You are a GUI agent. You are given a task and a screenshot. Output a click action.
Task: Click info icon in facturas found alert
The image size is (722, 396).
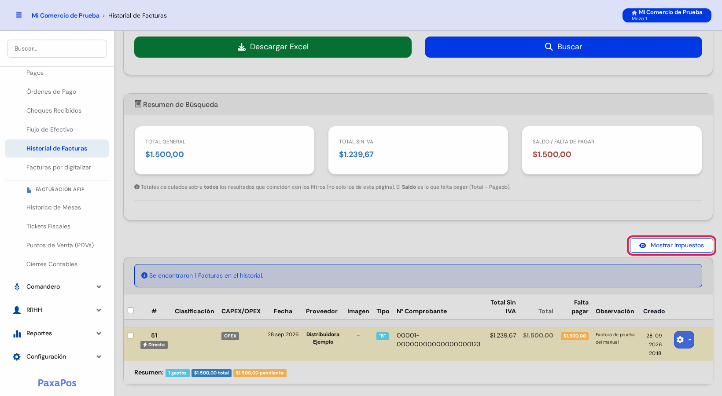coord(144,275)
